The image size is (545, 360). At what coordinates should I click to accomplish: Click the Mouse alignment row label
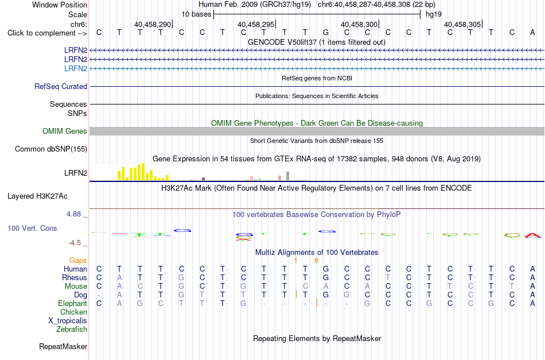coord(76,287)
